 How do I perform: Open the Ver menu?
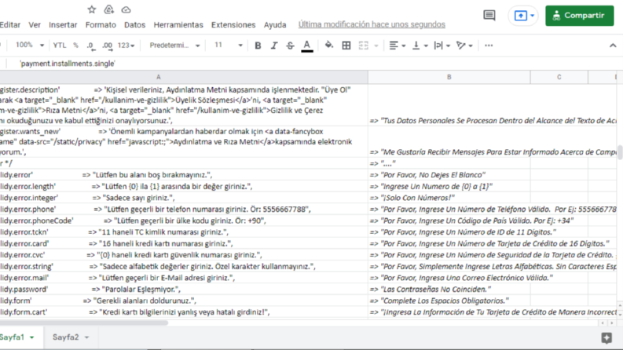(35, 24)
